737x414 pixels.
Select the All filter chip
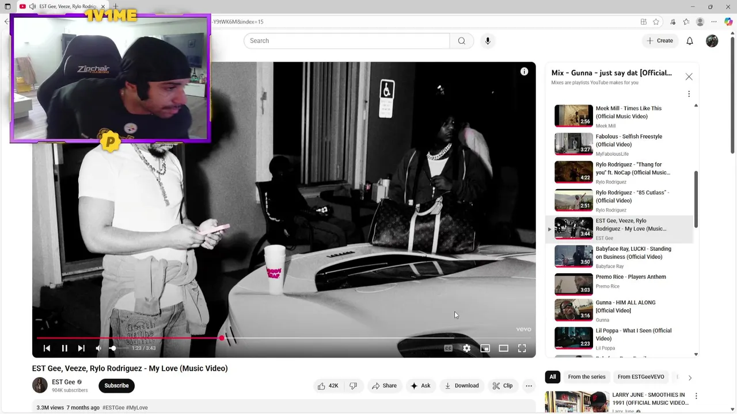click(552, 377)
